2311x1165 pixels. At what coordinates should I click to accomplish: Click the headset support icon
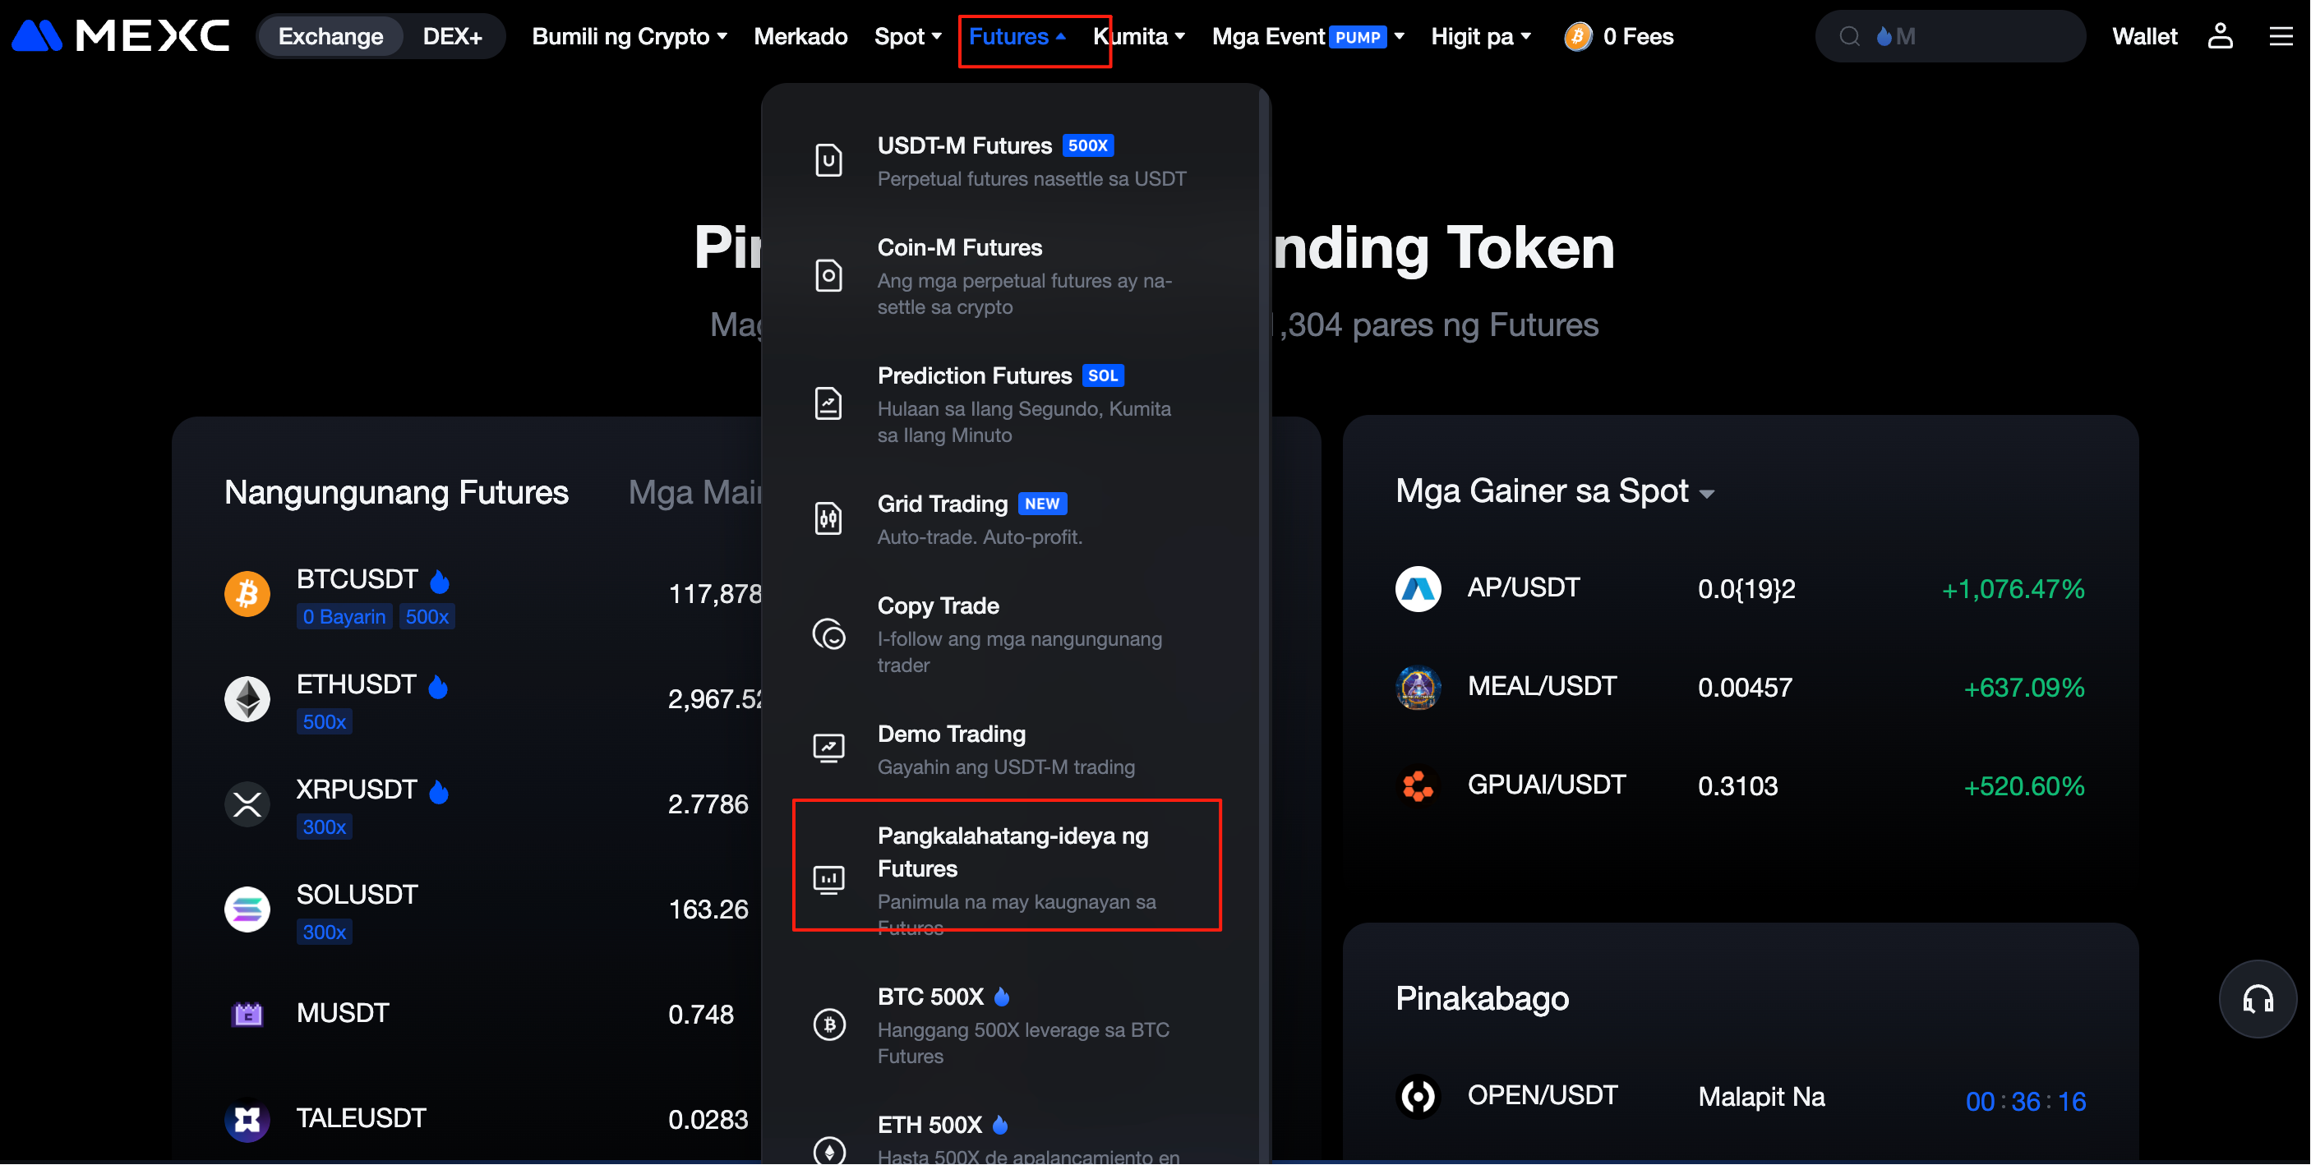coord(2258,999)
